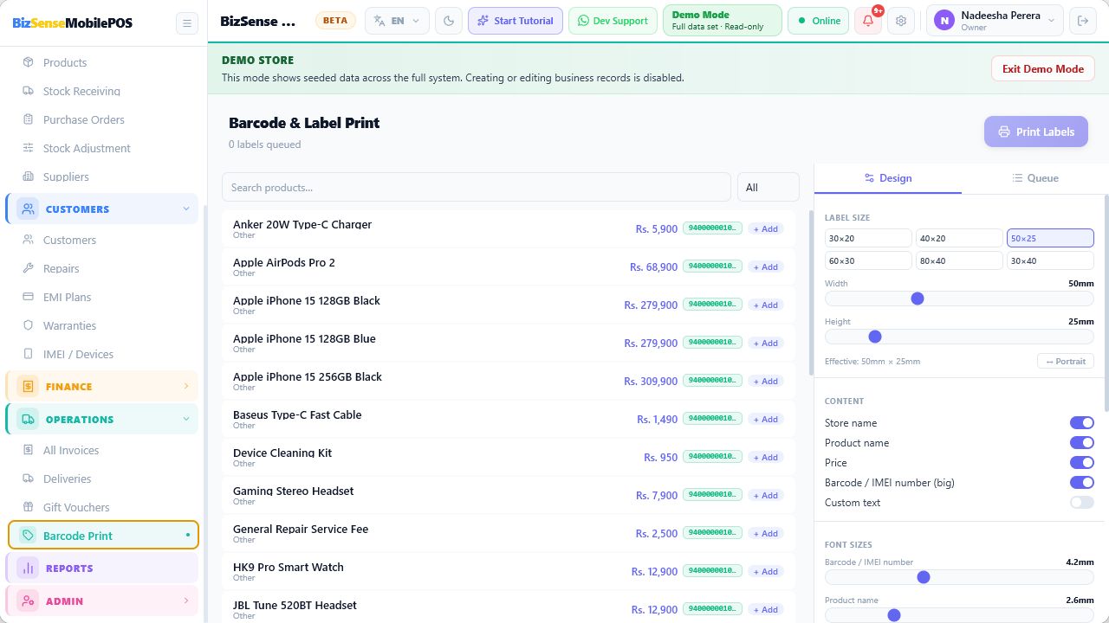Click the Warranties shield icon

coord(29,325)
